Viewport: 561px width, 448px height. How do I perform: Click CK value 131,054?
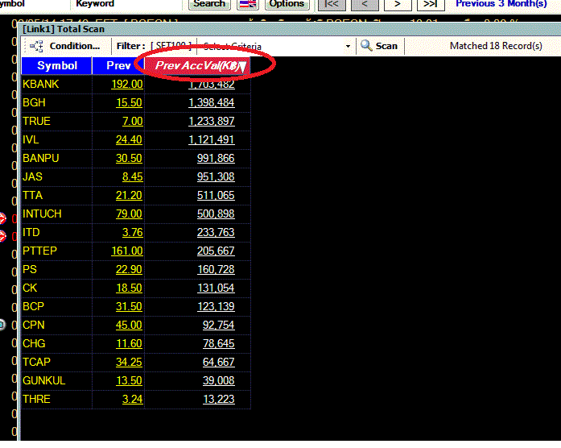(x=216, y=288)
